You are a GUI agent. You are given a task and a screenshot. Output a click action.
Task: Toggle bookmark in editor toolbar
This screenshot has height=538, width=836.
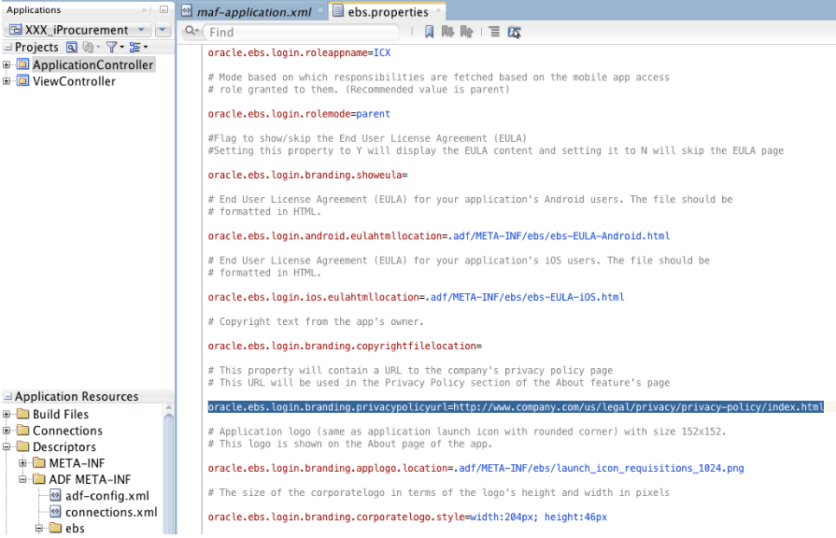[x=429, y=32]
